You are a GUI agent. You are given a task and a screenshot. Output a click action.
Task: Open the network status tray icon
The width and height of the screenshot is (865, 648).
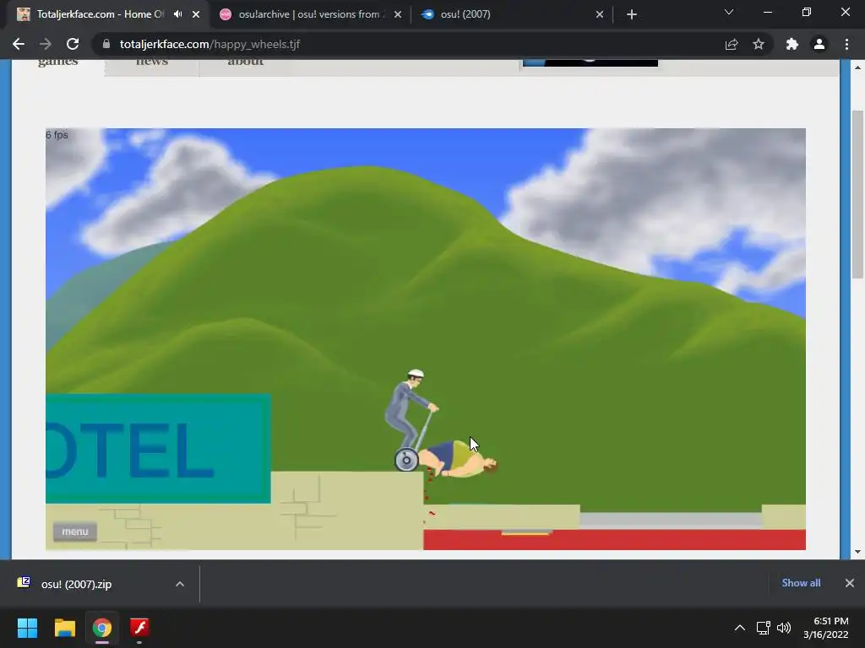click(x=763, y=628)
